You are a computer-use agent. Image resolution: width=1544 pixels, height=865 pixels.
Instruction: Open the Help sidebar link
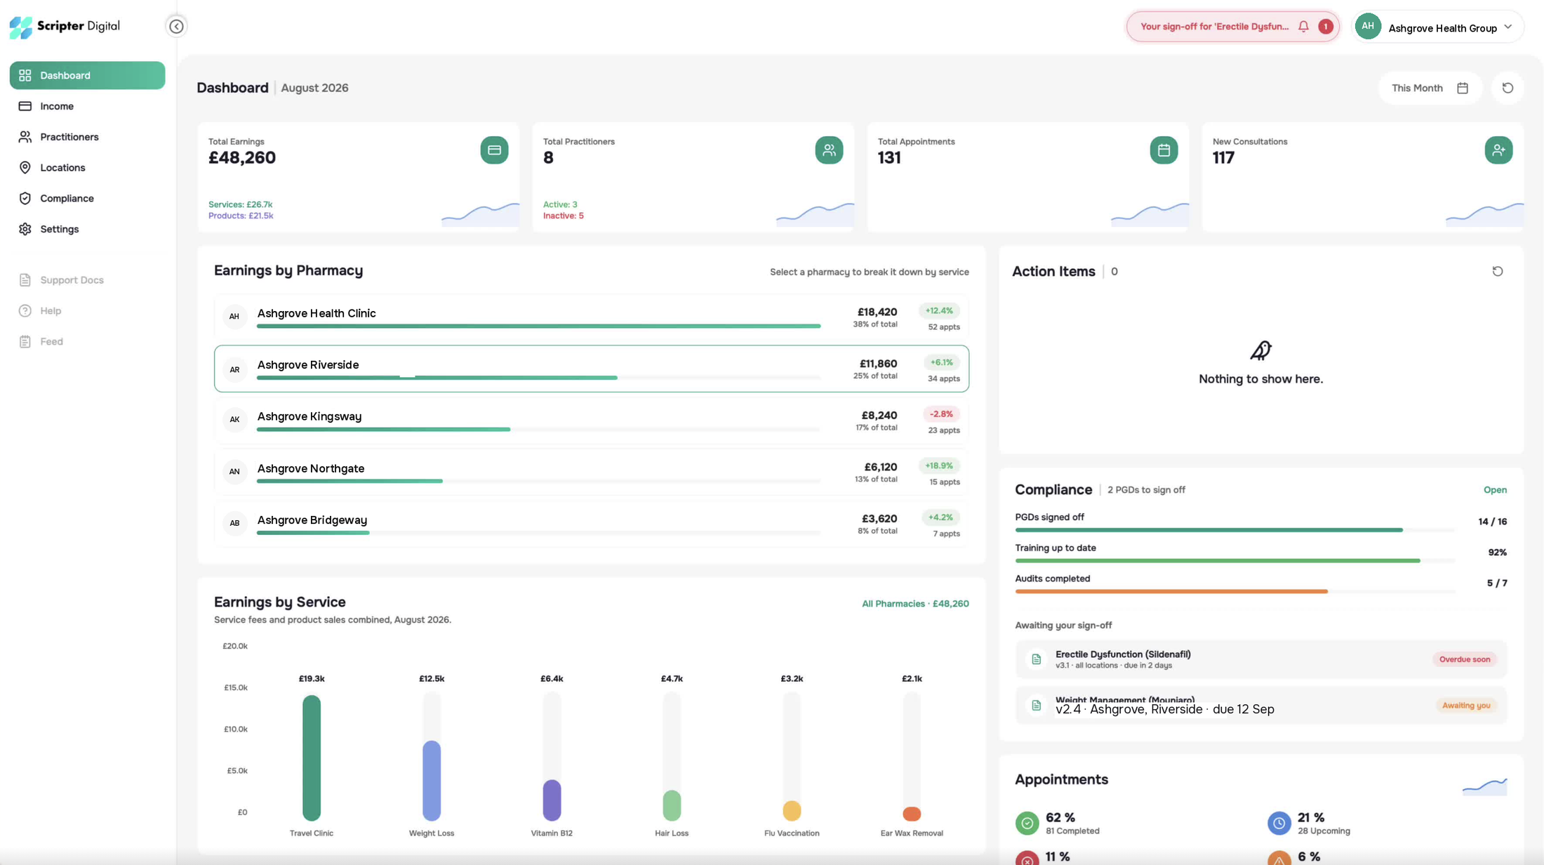pos(87,311)
